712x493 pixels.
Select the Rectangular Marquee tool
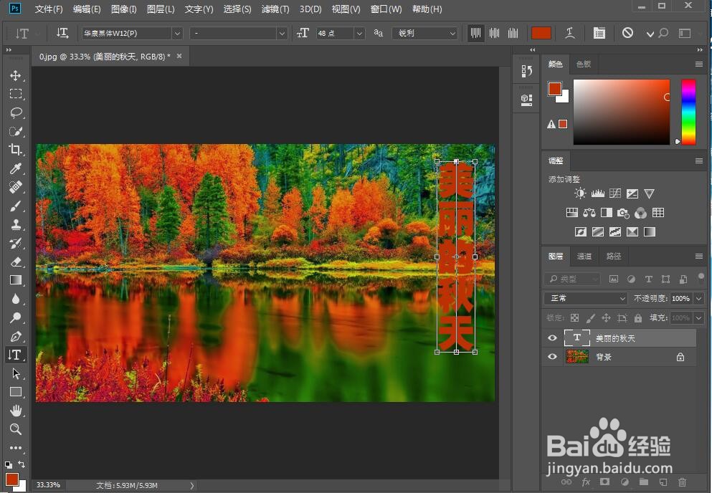[16, 94]
